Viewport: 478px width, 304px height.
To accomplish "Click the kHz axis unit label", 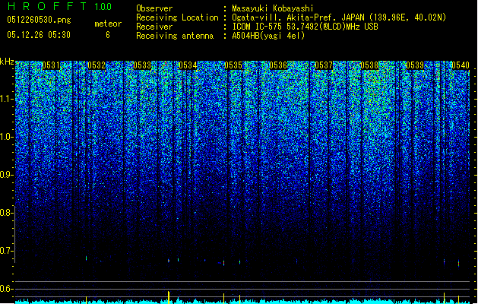I will (x=7, y=62).
